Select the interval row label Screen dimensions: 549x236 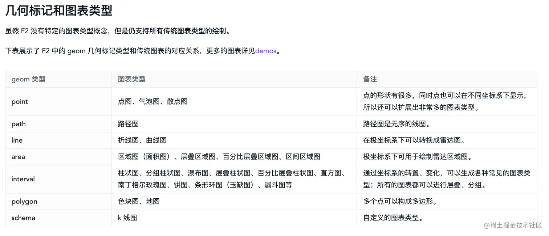[x=23, y=179]
